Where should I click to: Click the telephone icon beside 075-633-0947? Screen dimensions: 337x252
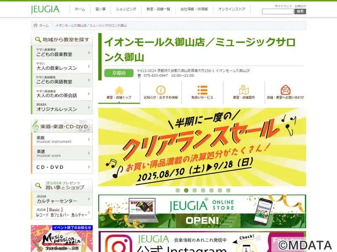(x=139, y=76)
